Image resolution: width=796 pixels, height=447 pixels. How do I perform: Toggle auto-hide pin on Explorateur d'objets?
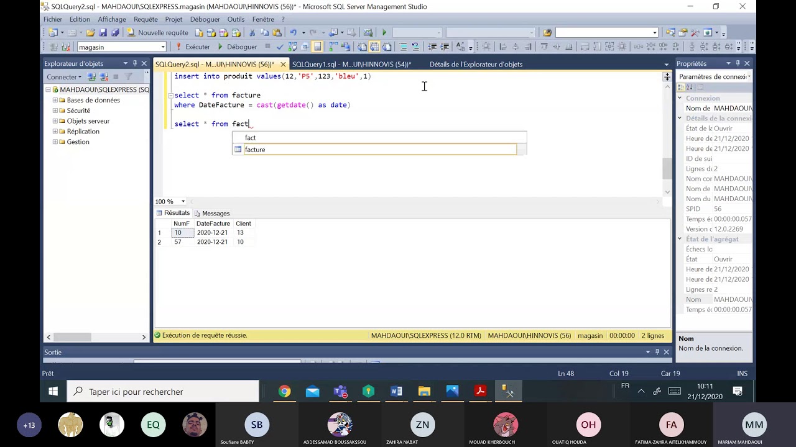[x=135, y=63]
